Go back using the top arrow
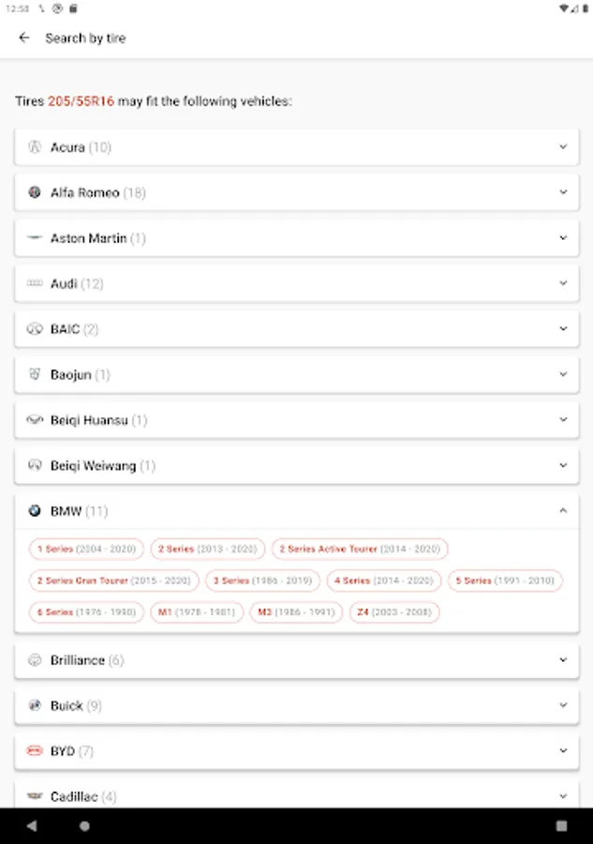Screen dimensions: 593x844 (24, 38)
